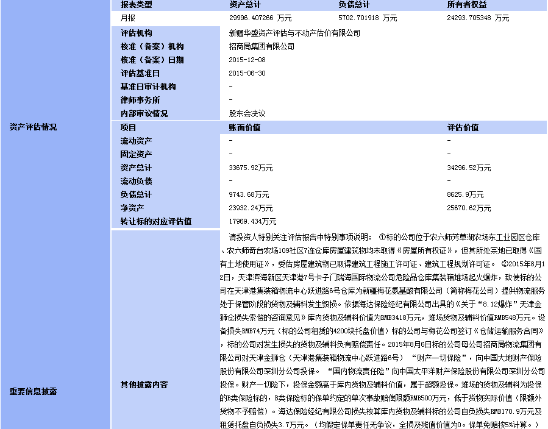Select the valuation base date 2015-06-30
The height and width of the screenshot is (429, 548).
click(247, 73)
